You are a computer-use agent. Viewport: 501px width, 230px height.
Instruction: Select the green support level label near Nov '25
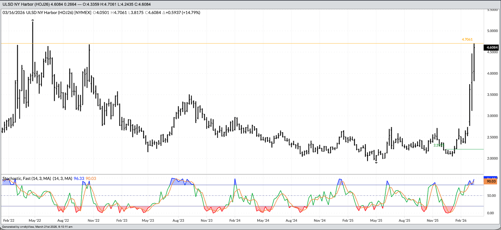439,145
